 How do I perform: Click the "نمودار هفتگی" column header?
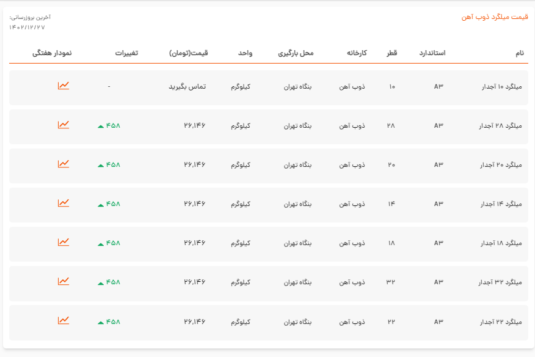pyautogui.click(x=52, y=53)
